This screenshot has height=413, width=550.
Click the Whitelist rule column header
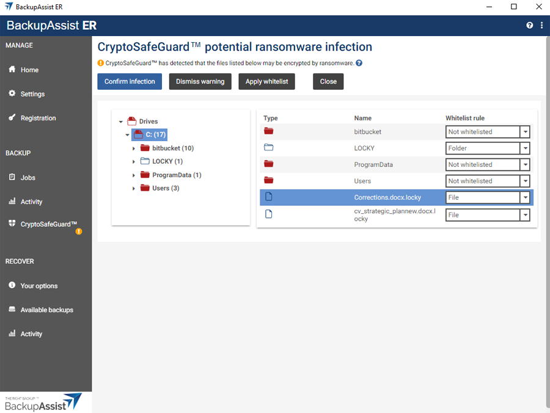click(465, 118)
